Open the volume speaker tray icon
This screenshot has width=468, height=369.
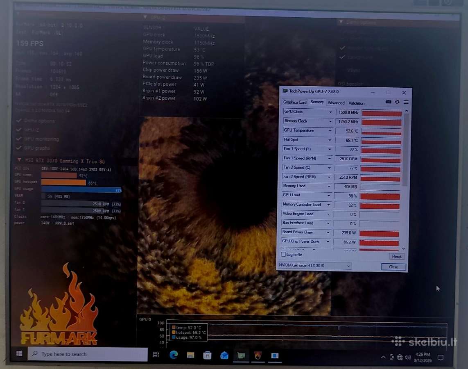pos(408,358)
